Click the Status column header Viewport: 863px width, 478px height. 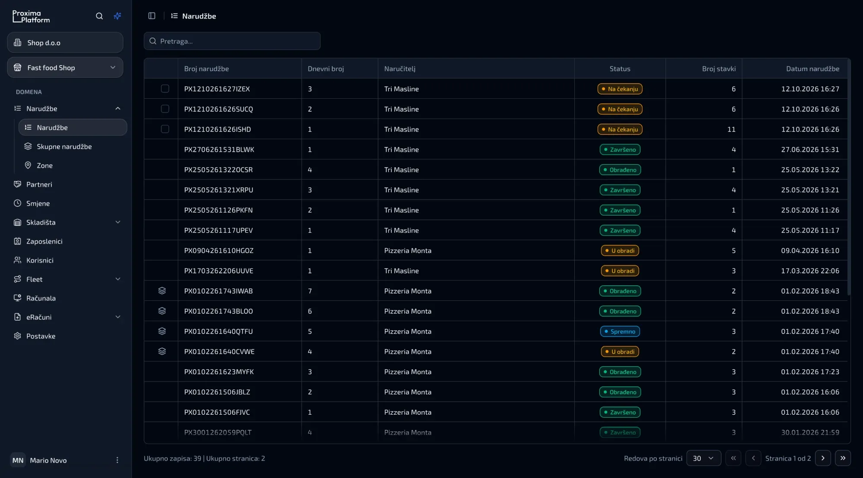click(620, 69)
